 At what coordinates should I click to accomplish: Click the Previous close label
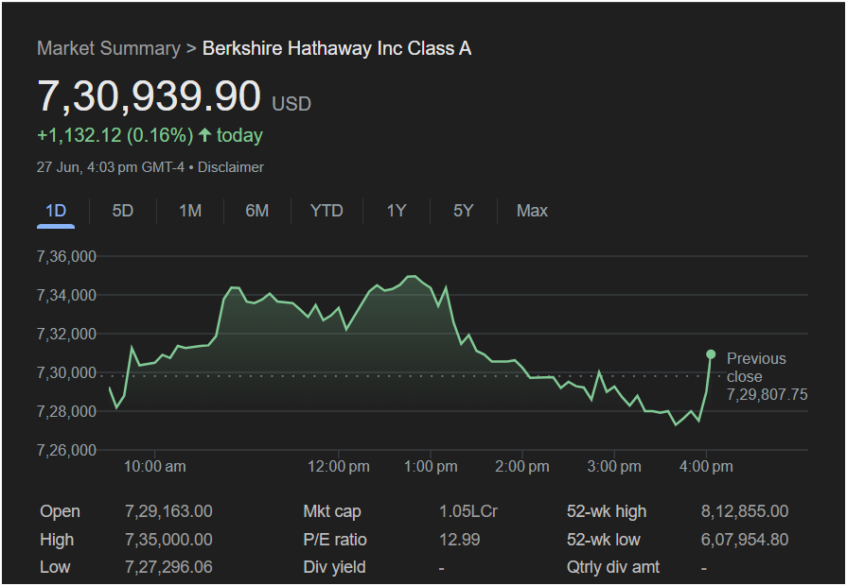click(756, 368)
